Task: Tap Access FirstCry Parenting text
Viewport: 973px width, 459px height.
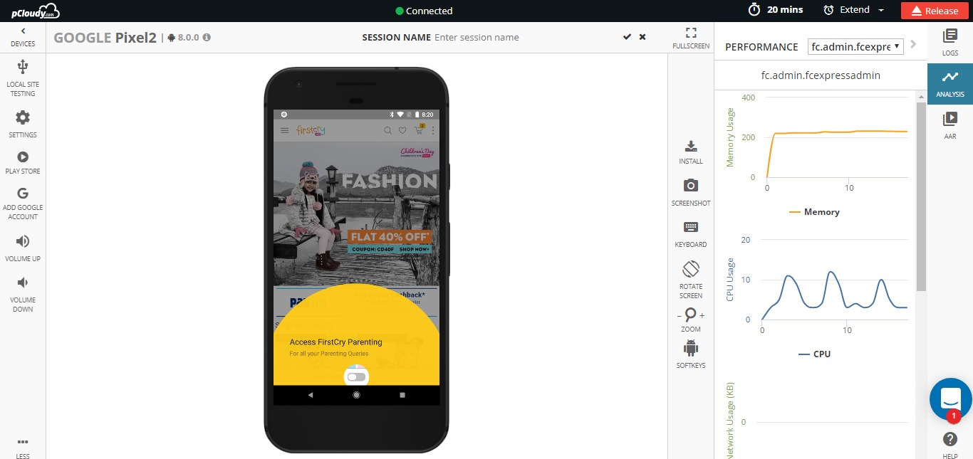Action: (x=335, y=342)
